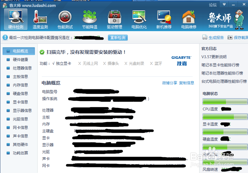Click the 生成报告 report icon
Viewport: 248px width, 173px height.
pyautogui.click(x=205, y=37)
